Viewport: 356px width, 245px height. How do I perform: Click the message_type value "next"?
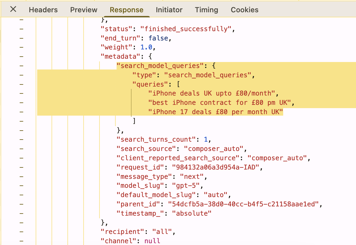191,176
